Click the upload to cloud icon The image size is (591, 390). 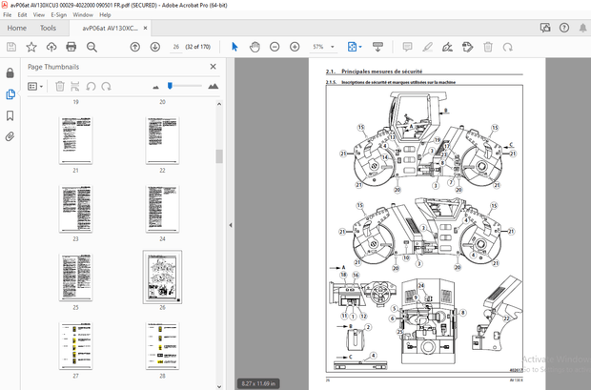coord(51,47)
